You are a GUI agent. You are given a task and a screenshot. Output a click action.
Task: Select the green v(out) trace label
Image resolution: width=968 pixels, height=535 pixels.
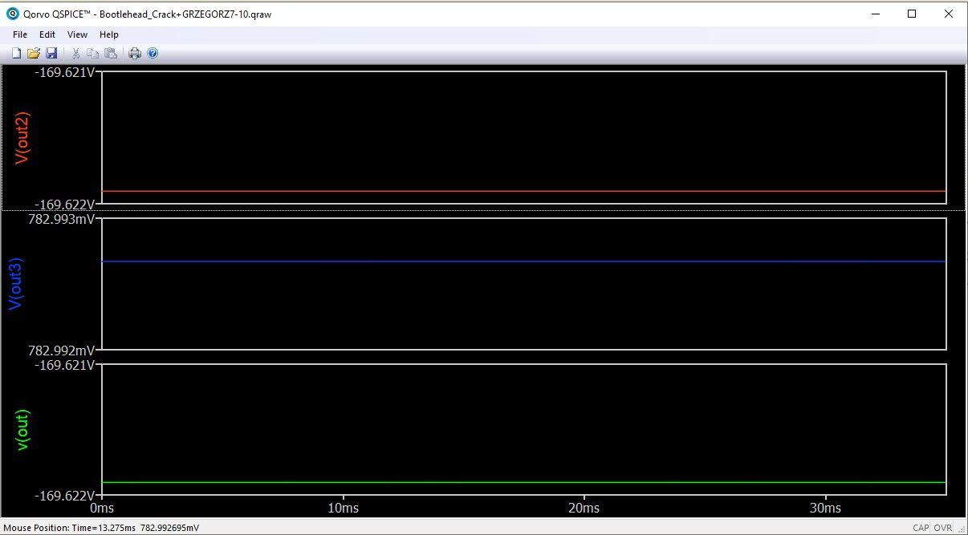click(x=22, y=429)
